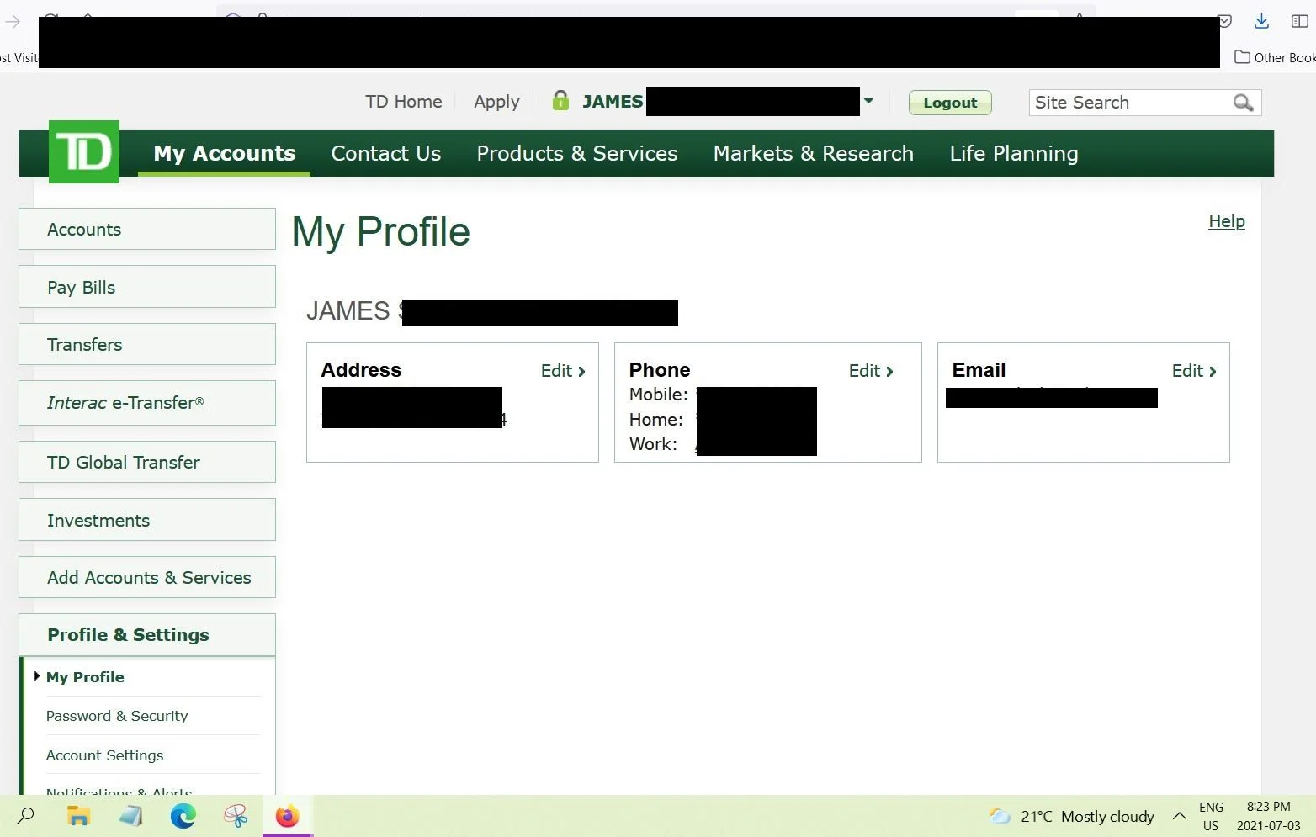Edit the Address details
This screenshot has width=1316, height=837.
[563, 371]
